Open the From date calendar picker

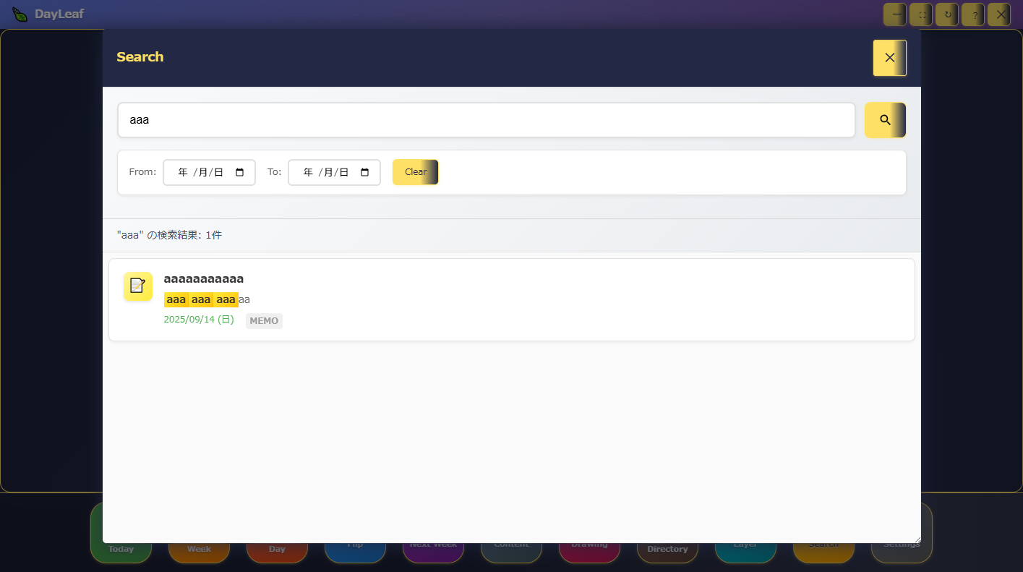(240, 172)
